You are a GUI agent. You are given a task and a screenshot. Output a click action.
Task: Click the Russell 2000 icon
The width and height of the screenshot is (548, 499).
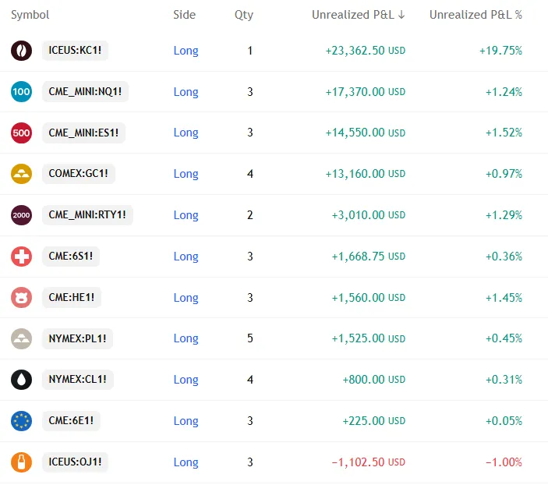(22, 215)
